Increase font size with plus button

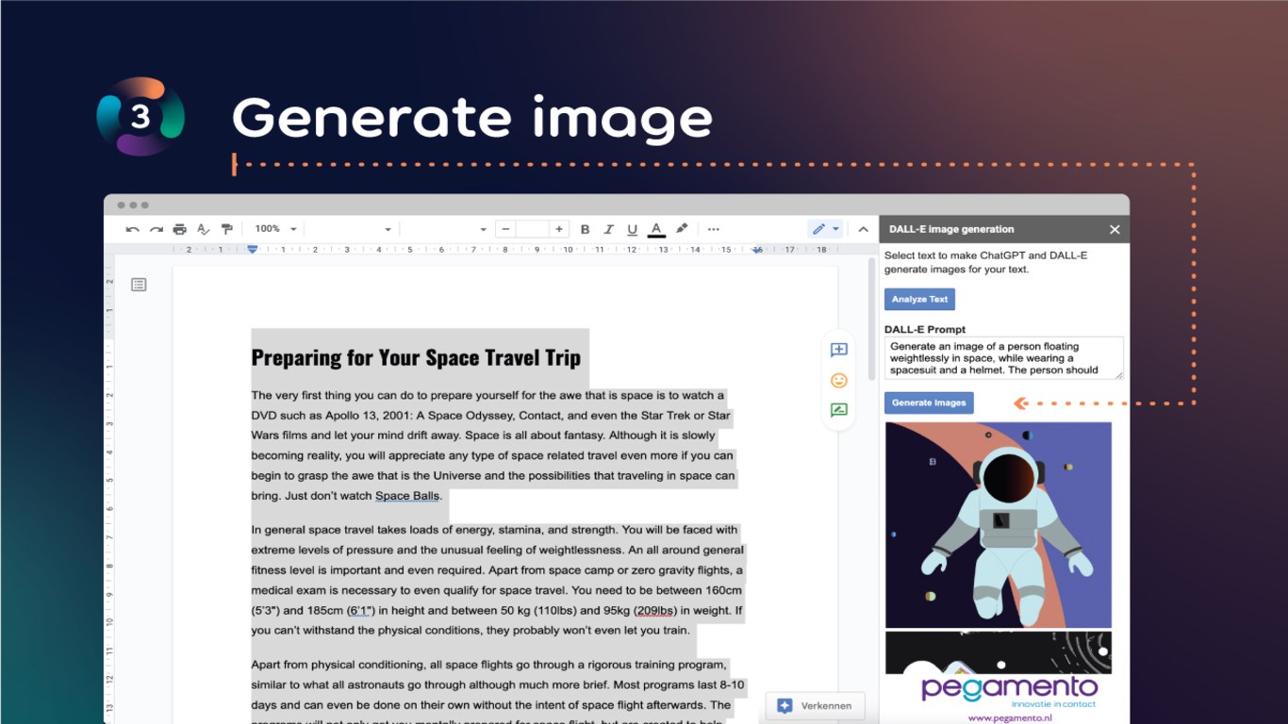pos(559,229)
